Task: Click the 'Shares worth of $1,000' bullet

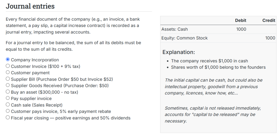Action: tap(218, 67)
